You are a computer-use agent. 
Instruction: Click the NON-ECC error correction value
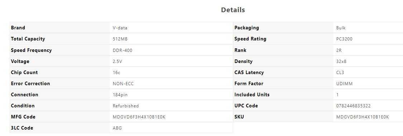[x=123, y=84]
